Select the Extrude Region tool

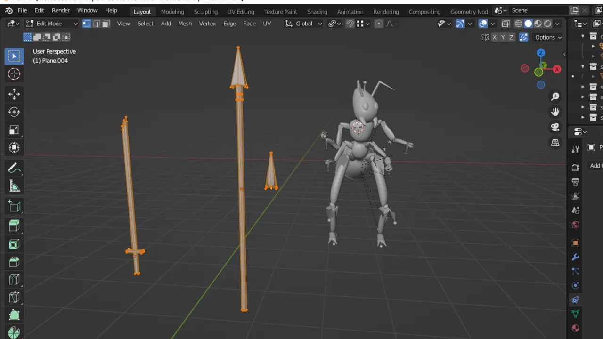click(x=14, y=226)
